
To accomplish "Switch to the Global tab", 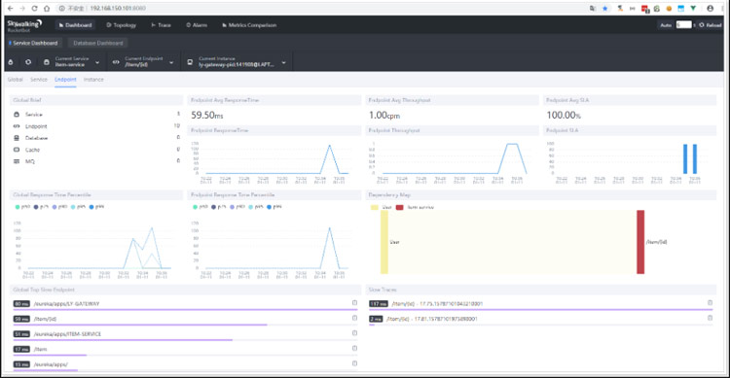I will coord(15,80).
